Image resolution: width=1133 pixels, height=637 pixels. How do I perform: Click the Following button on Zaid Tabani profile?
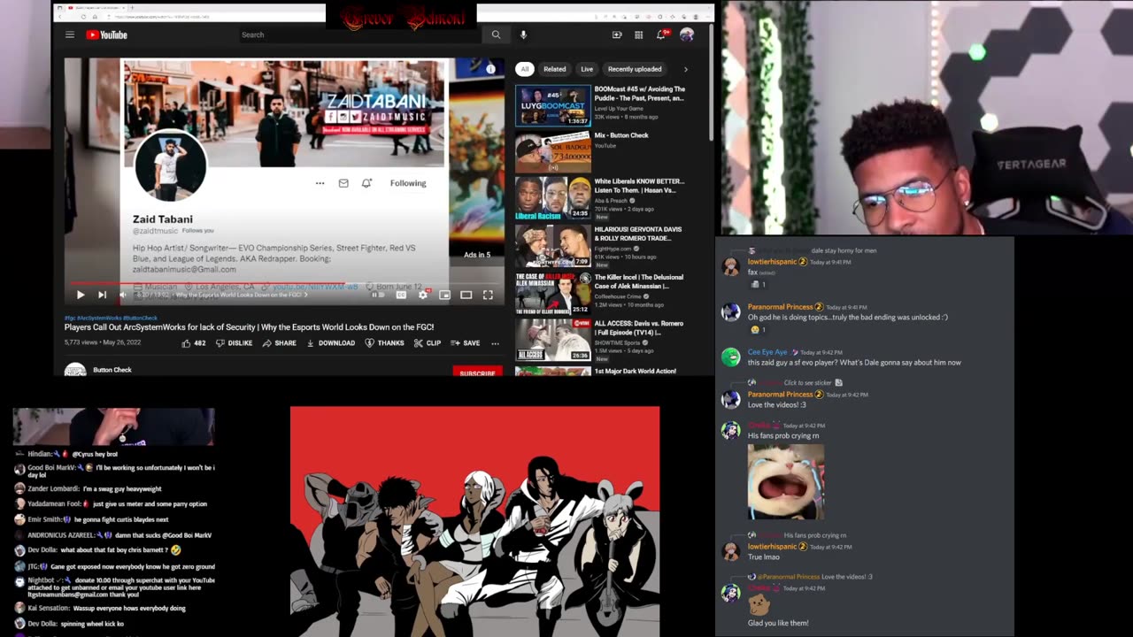(408, 183)
